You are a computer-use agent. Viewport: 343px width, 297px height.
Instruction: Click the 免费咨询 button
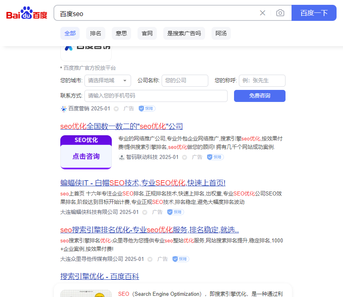tap(260, 96)
